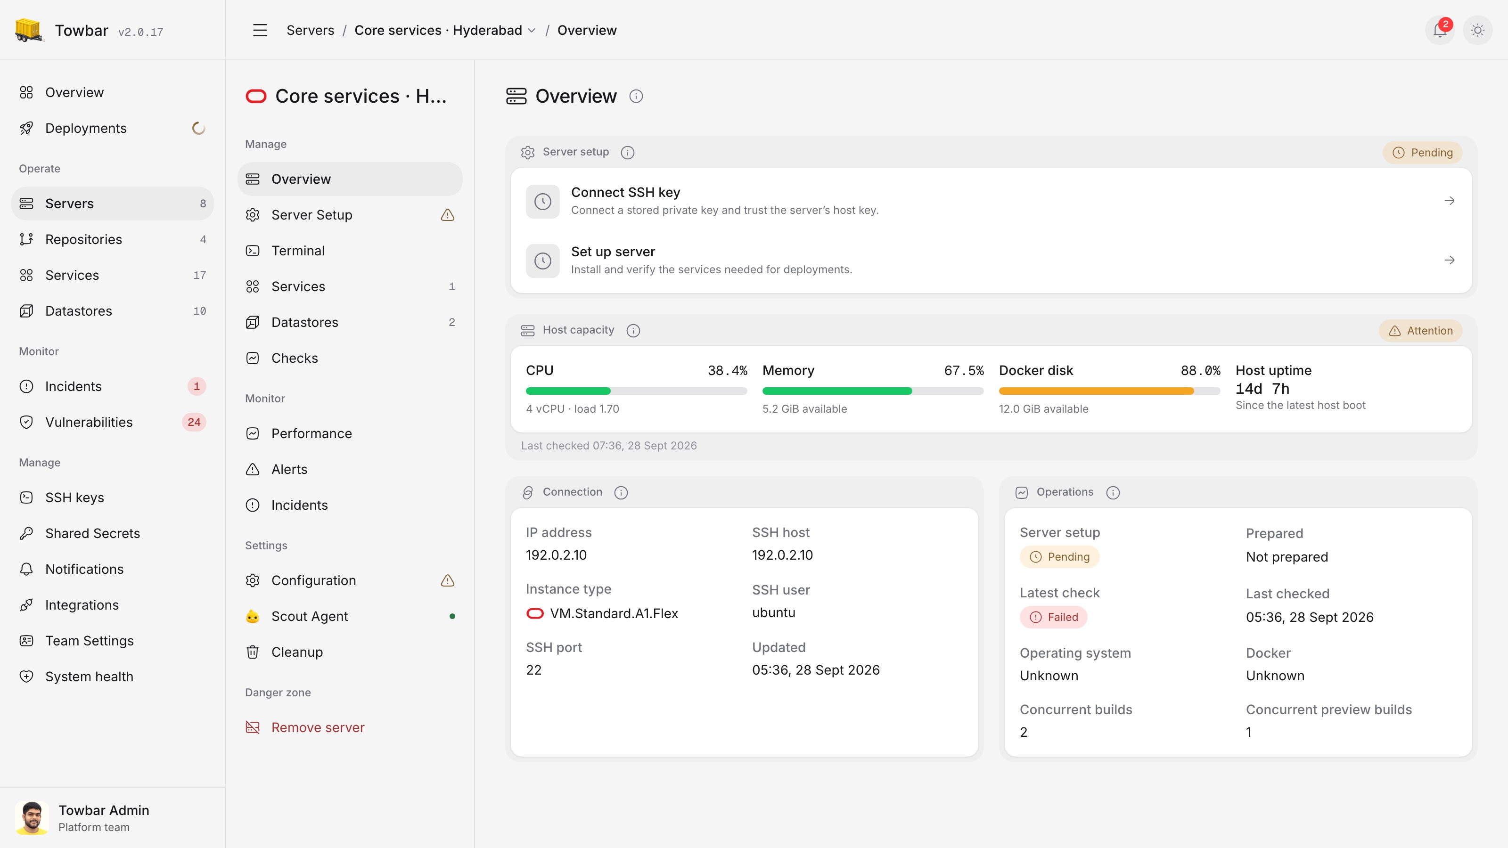This screenshot has width=1508, height=848.
Task: Open SSH keys page
Action: tap(113, 497)
